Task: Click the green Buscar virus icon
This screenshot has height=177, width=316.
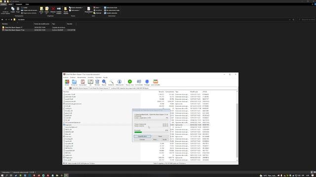Action: pyautogui.click(x=130, y=83)
